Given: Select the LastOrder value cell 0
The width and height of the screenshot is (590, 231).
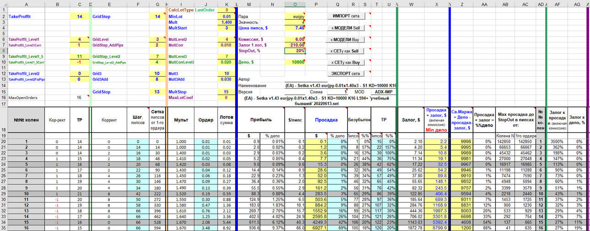Looking at the screenshot, I should [x=227, y=10].
